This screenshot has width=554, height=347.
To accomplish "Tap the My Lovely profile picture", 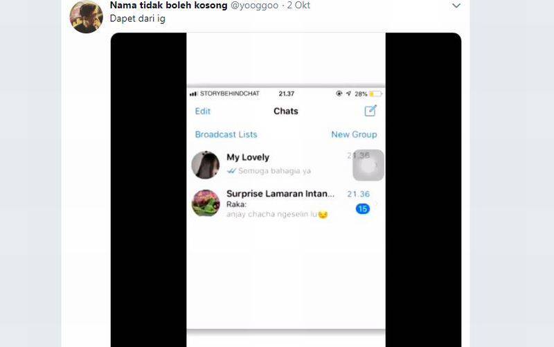I will coord(205,165).
